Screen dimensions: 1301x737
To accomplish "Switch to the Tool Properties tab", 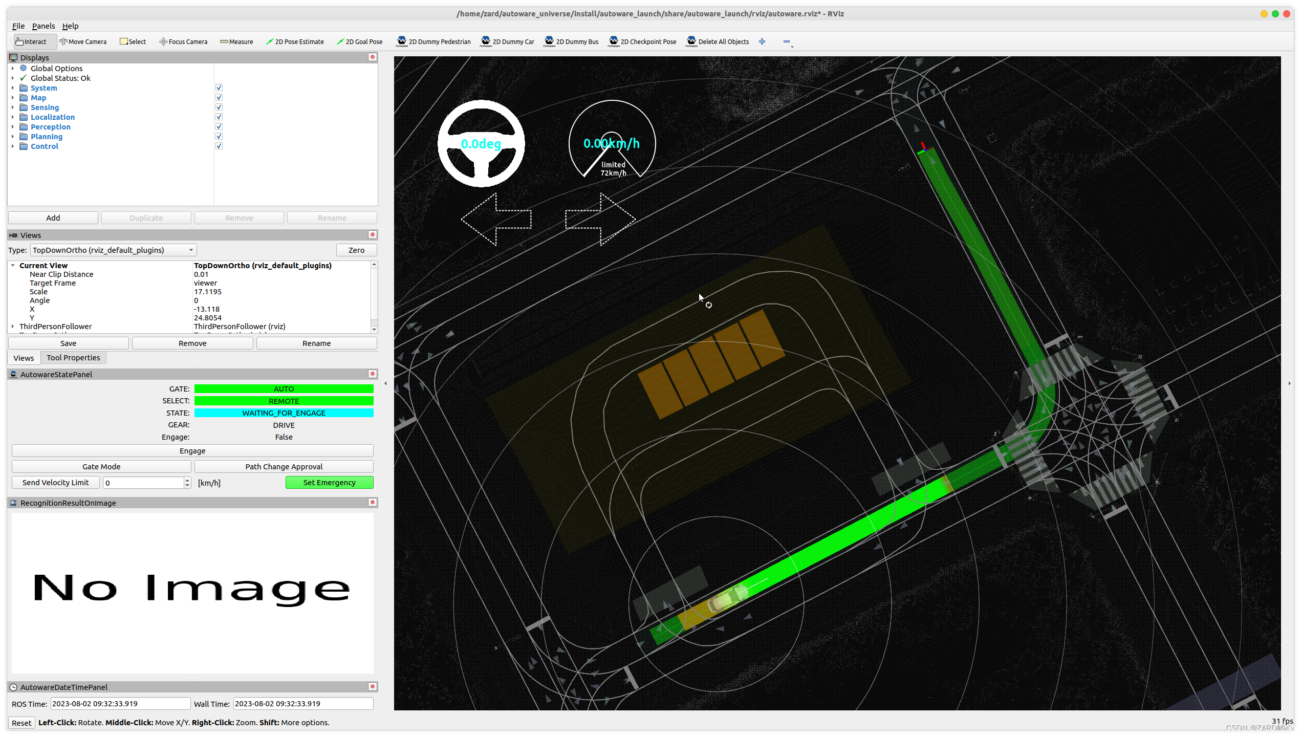I will tap(73, 358).
